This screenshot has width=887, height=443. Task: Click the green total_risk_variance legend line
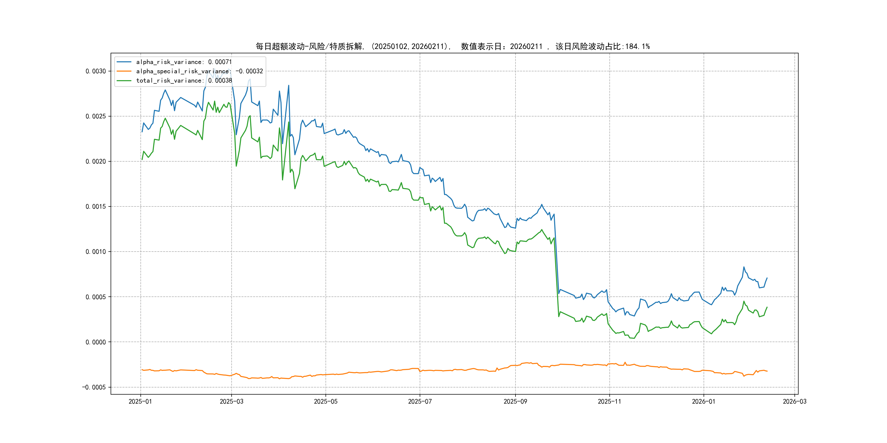pos(124,80)
